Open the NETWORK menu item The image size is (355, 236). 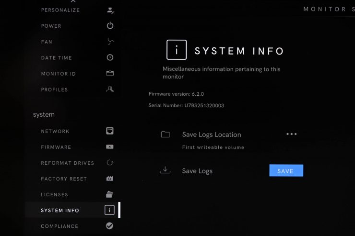point(55,131)
